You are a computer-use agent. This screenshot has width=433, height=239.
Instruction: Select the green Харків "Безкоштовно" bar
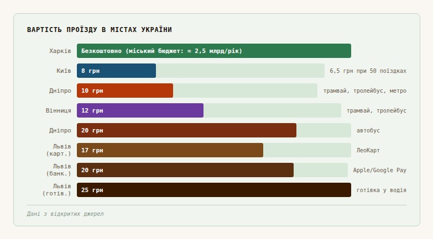(213, 51)
